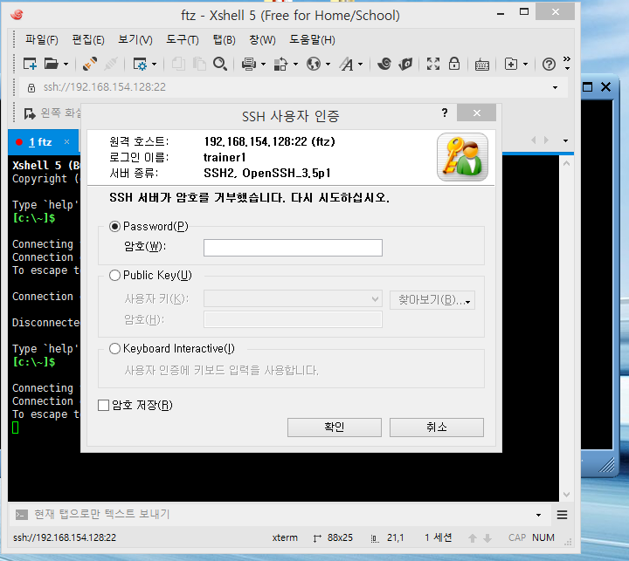Screen dimensions: 629x561
Task: Click the New Session toolbar icon
Action: pos(30,64)
